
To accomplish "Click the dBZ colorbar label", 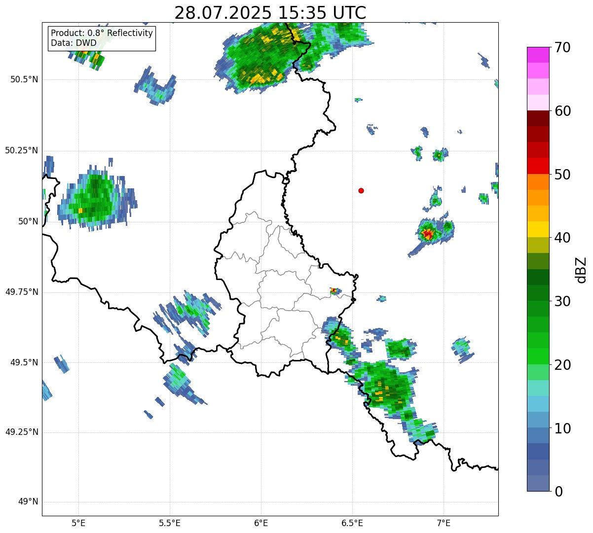I will click(x=581, y=270).
